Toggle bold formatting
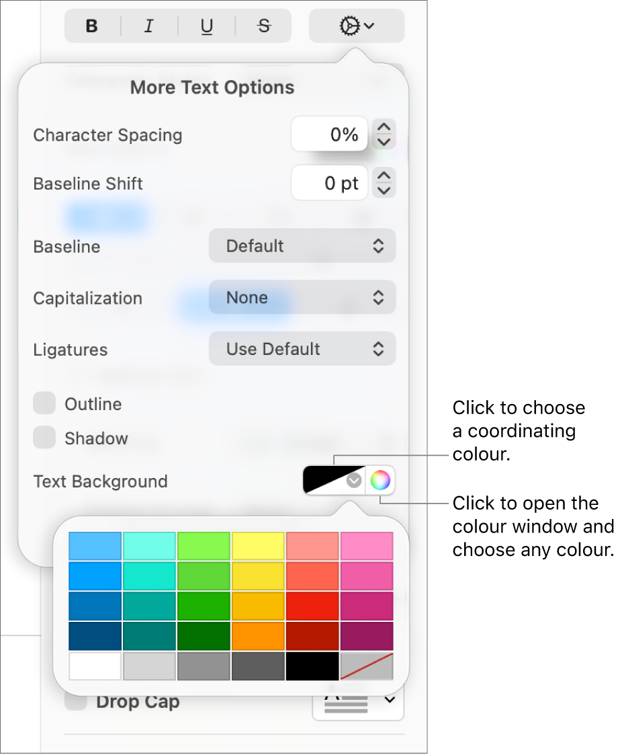 (92, 26)
